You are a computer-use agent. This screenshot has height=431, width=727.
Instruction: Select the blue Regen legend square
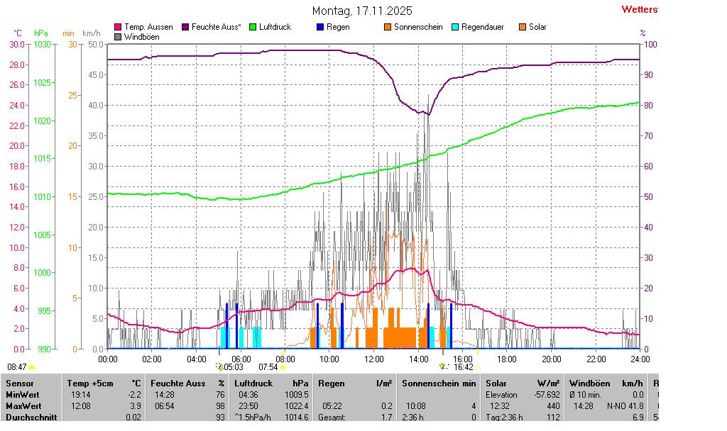tap(320, 27)
